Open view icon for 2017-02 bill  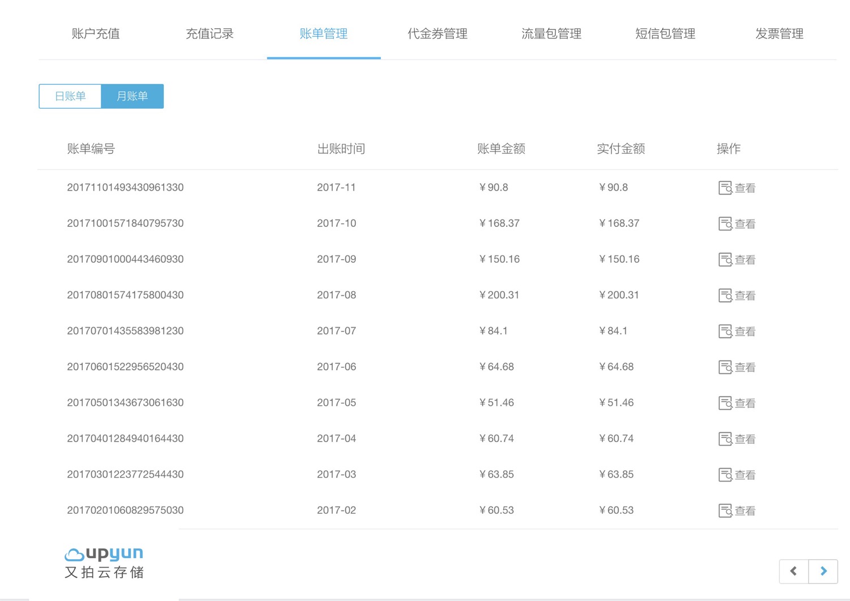point(725,510)
